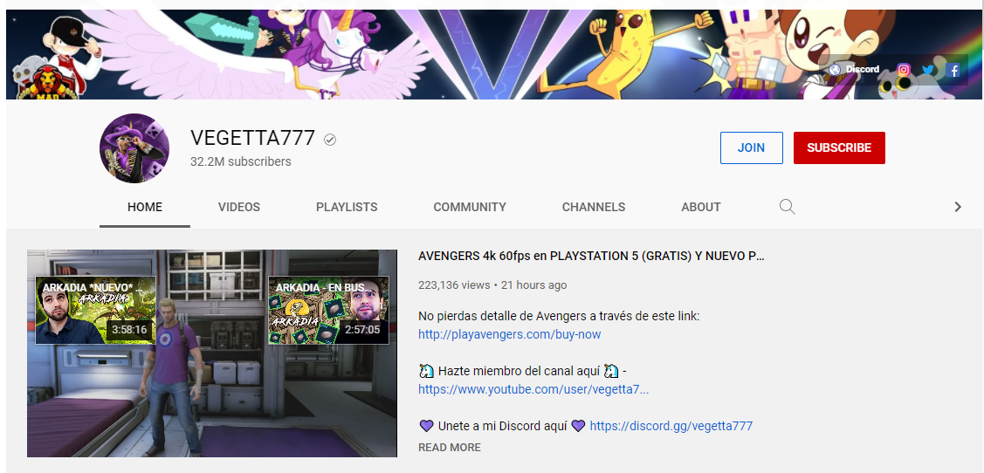The height and width of the screenshot is (473, 984).
Task: Go to the COMMUNITY tab
Action: [x=470, y=207]
